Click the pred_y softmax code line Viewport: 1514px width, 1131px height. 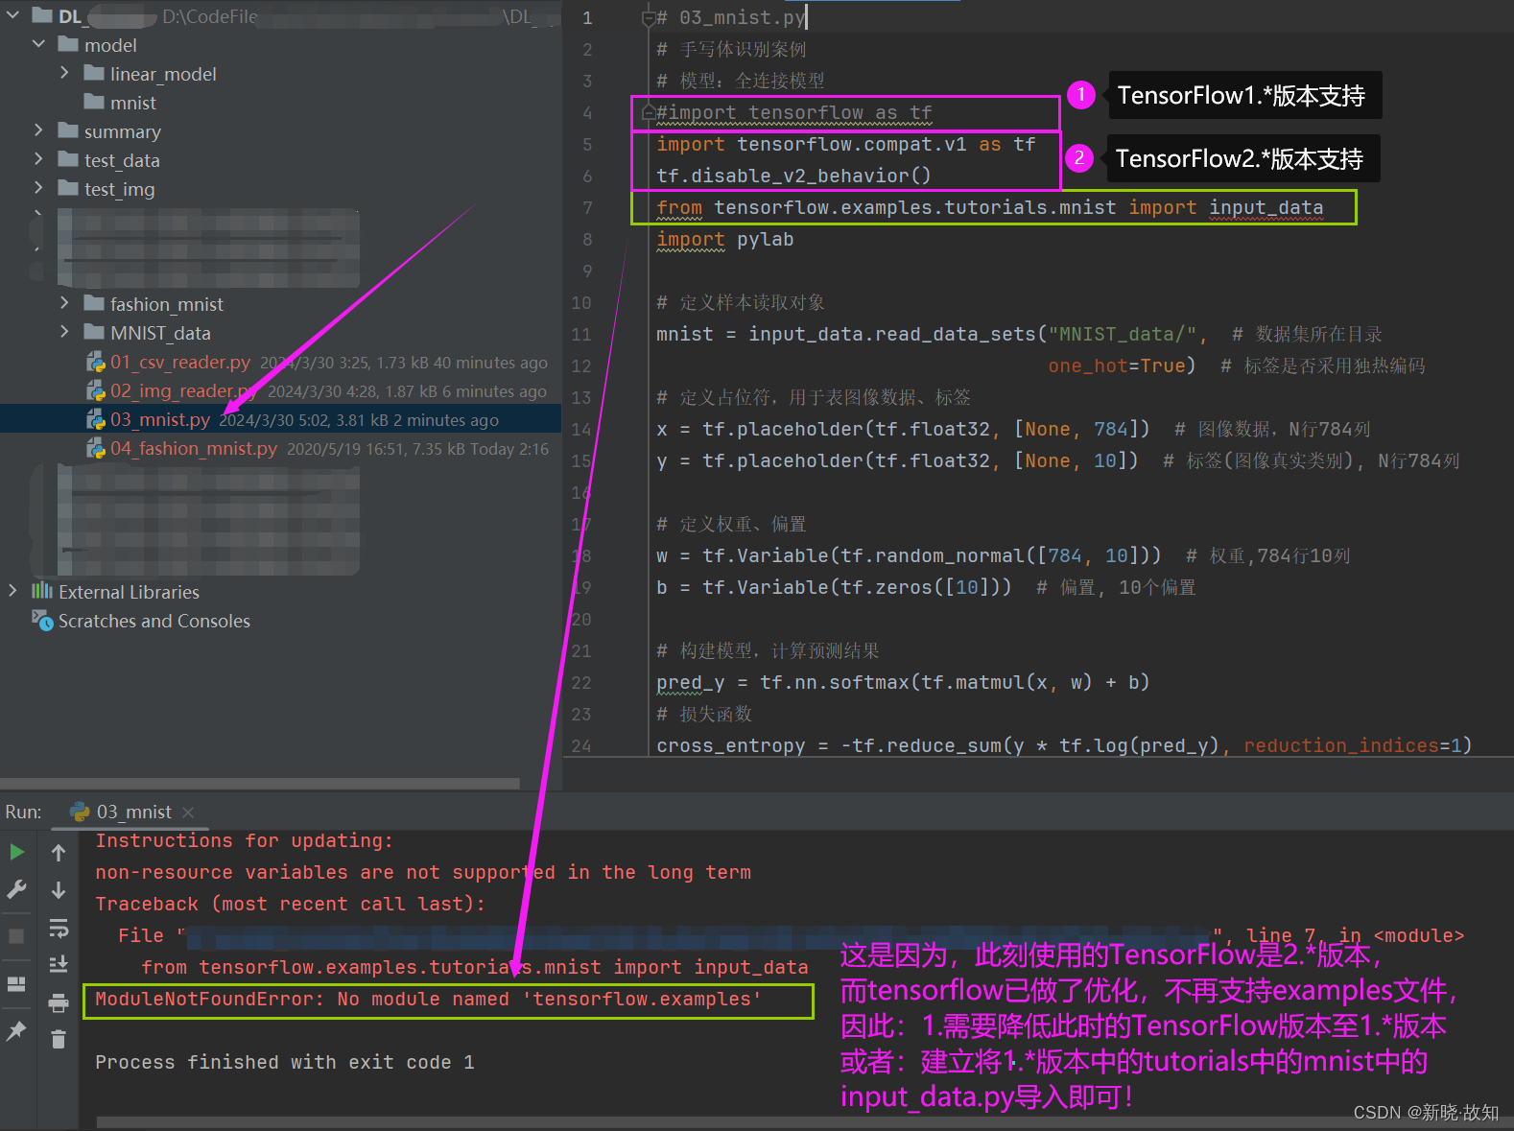[x=903, y=682]
